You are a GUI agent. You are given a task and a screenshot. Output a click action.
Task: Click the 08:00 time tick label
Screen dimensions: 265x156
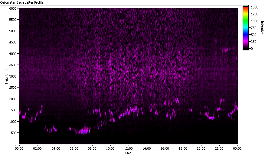[92, 148]
